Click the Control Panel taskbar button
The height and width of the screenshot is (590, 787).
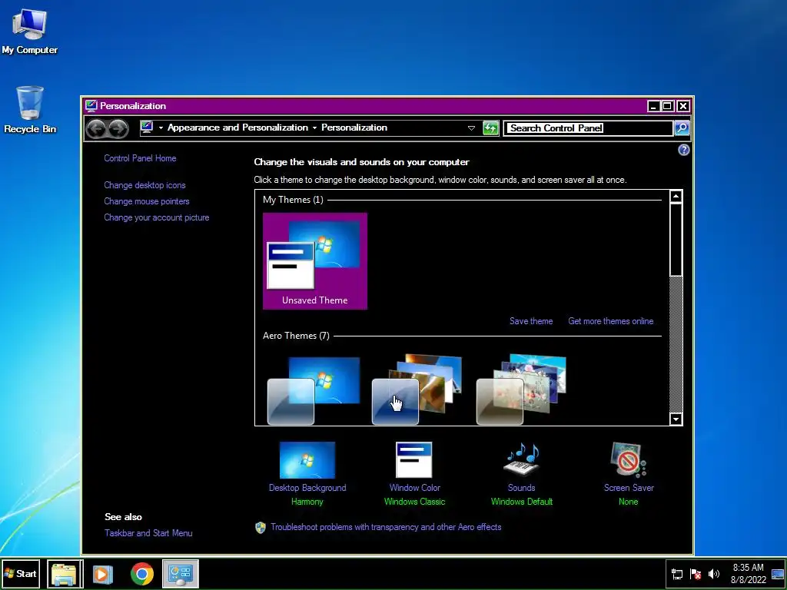point(180,574)
